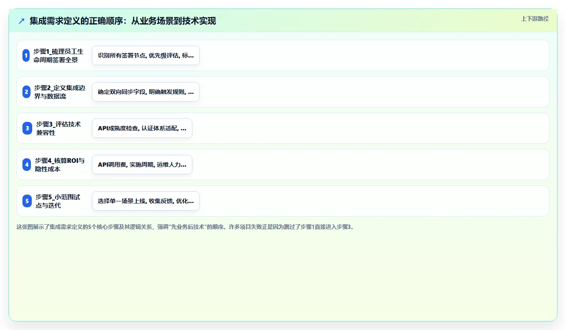Select the number 4 step badge
This screenshot has width=566, height=330.
coord(27,165)
